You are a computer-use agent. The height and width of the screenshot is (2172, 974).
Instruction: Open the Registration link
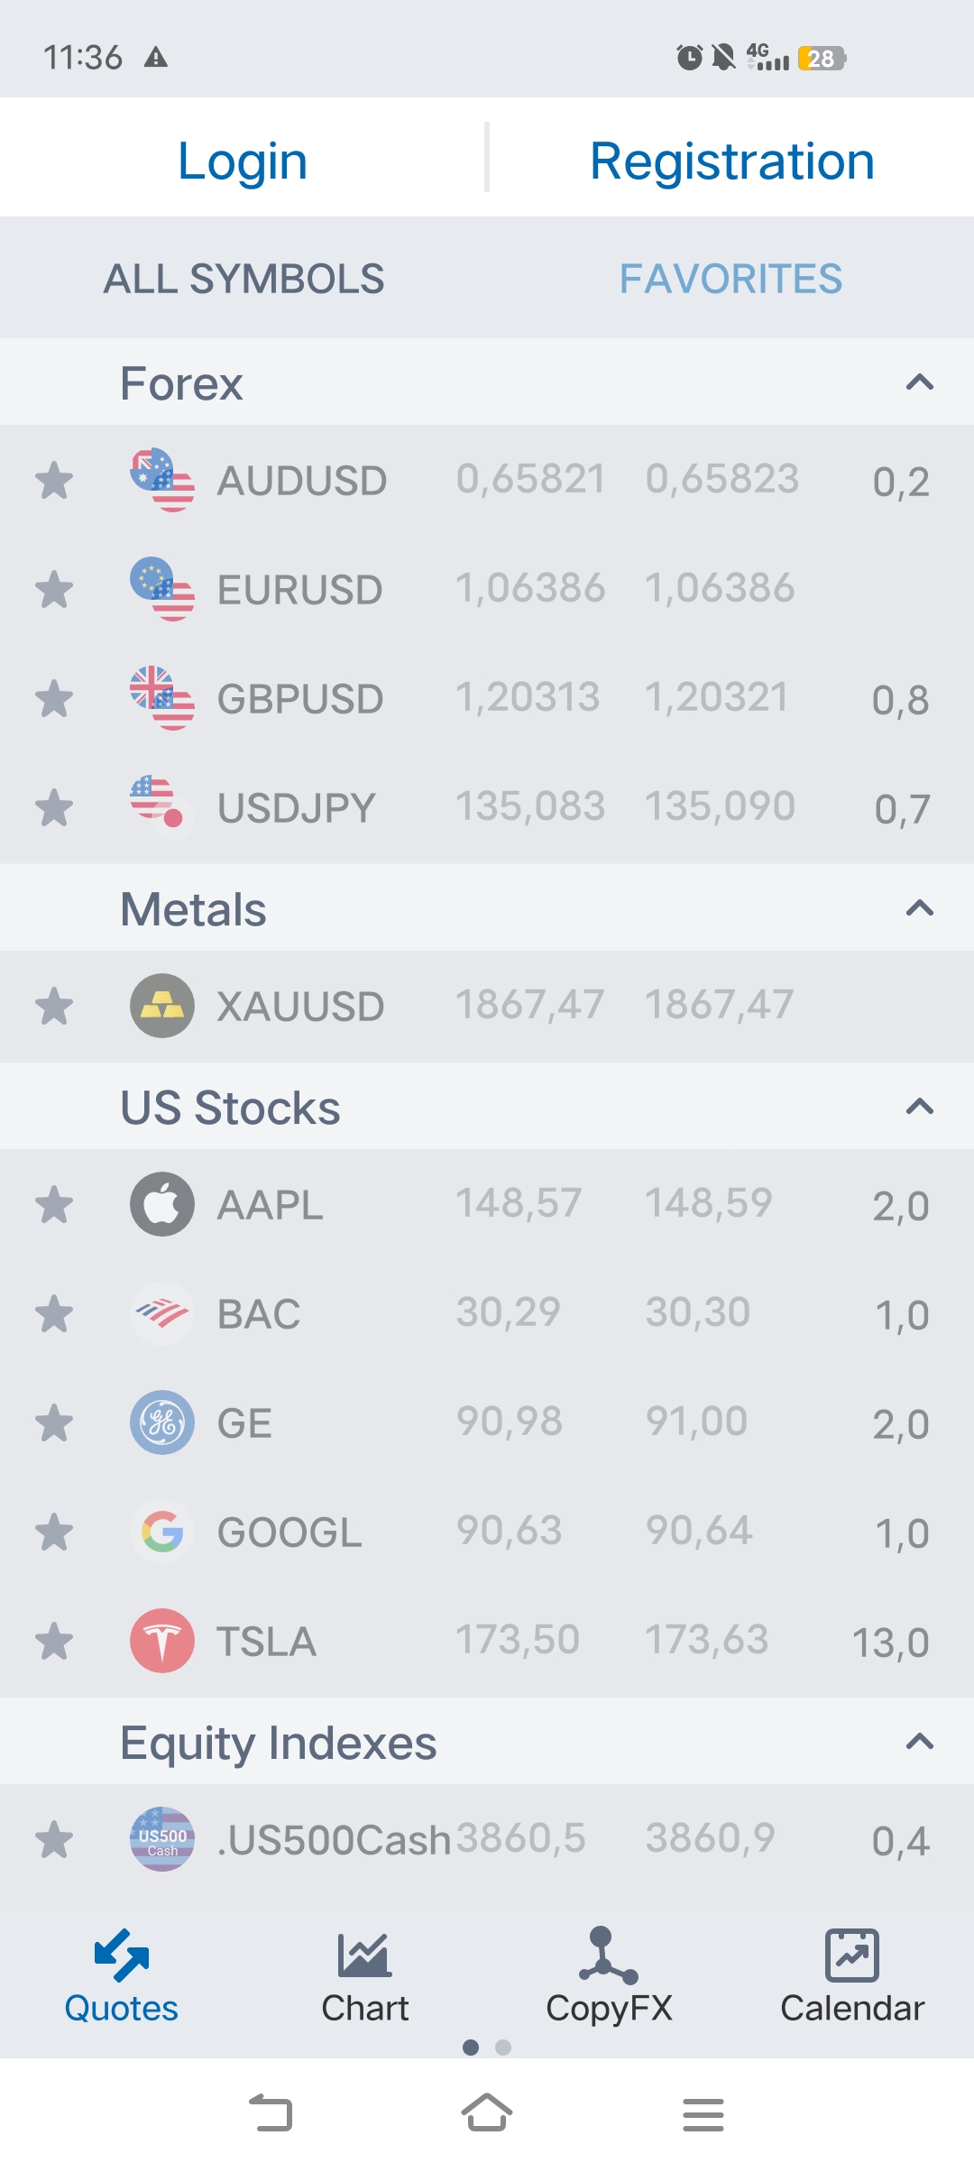point(731,161)
